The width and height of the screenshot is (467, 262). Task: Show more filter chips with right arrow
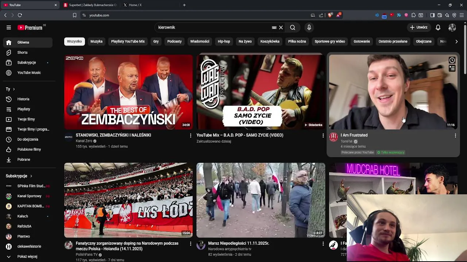pos(456,41)
